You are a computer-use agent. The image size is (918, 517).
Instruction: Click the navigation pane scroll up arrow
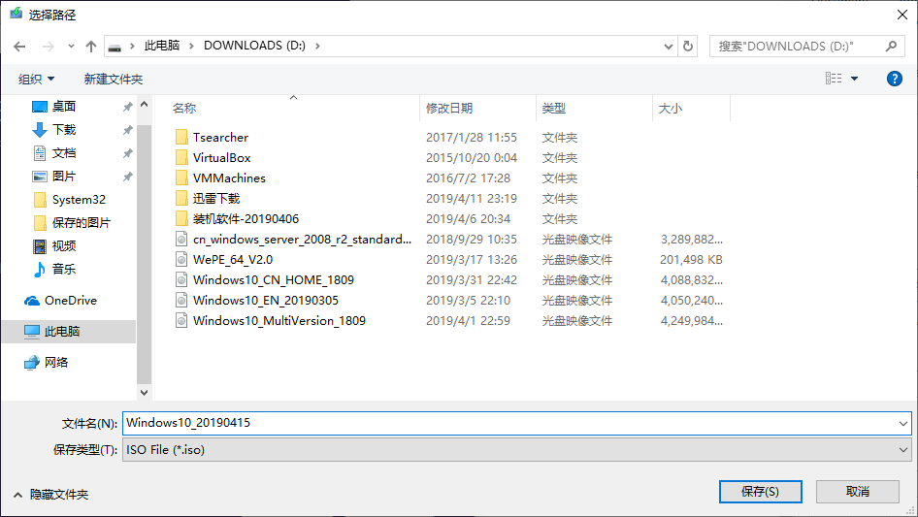[144, 104]
